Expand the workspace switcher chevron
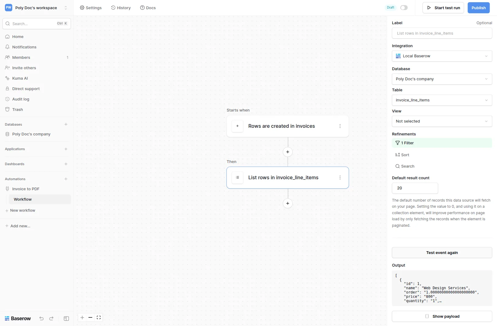 click(66, 8)
